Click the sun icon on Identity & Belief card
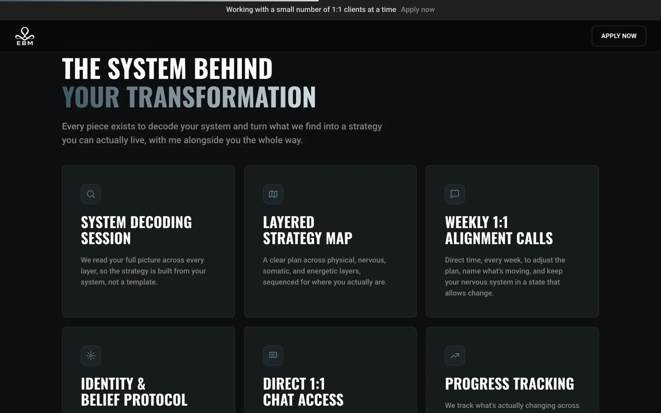 (x=91, y=356)
